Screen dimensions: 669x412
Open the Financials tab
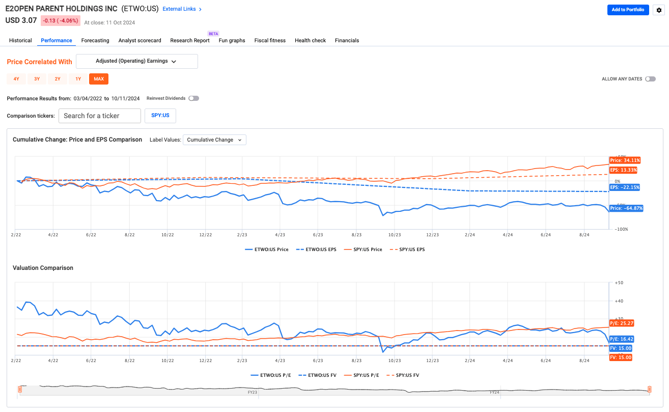347,40
